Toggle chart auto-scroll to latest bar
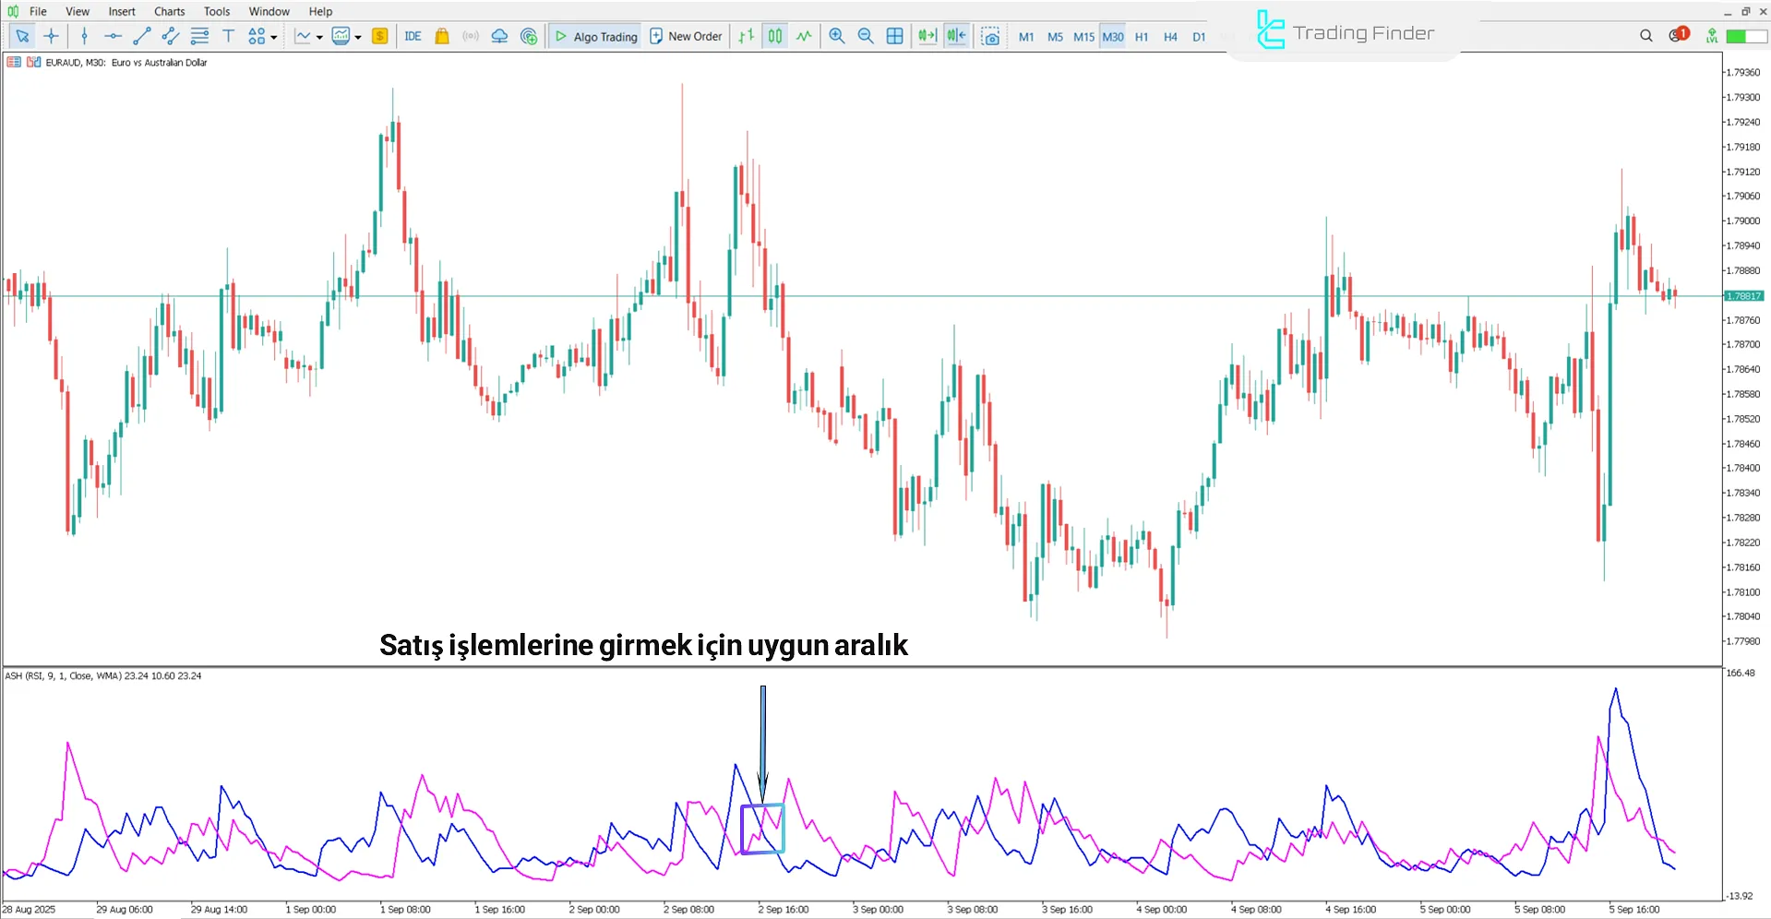The image size is (1771, 919). click(x=927, y=36)
